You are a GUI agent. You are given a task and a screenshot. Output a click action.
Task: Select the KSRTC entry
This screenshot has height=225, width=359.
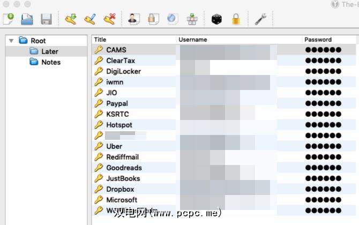224,114
